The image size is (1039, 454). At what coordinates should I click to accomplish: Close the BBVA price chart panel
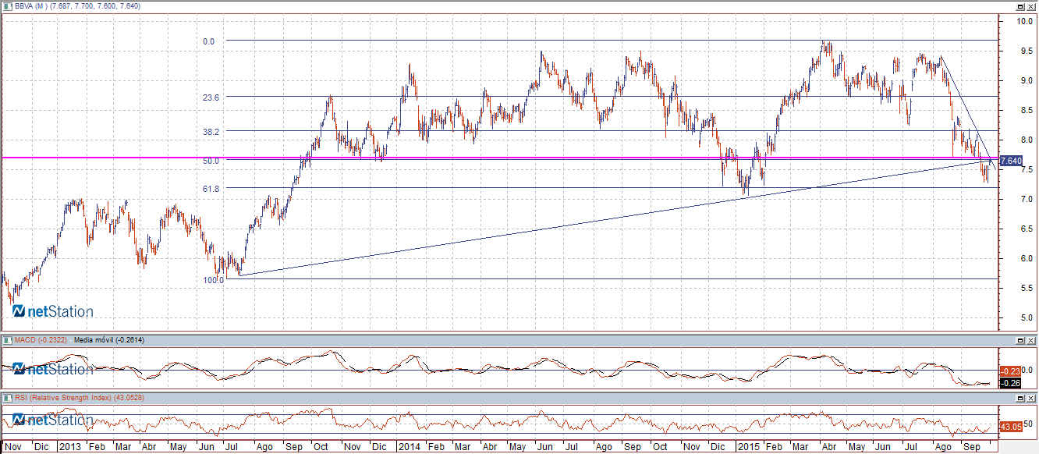(x=1031, y=6)
